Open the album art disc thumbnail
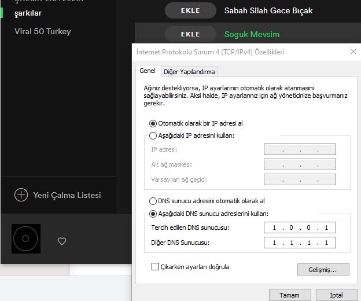This screenshot has width=361, height=301. 26,238
